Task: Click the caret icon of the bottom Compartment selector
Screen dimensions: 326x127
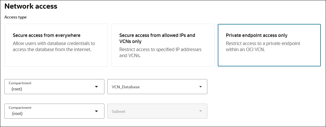Action: tap(97, 111)
